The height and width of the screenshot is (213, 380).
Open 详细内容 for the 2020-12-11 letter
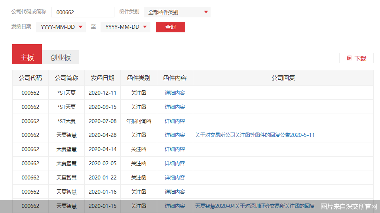(175, 93)
